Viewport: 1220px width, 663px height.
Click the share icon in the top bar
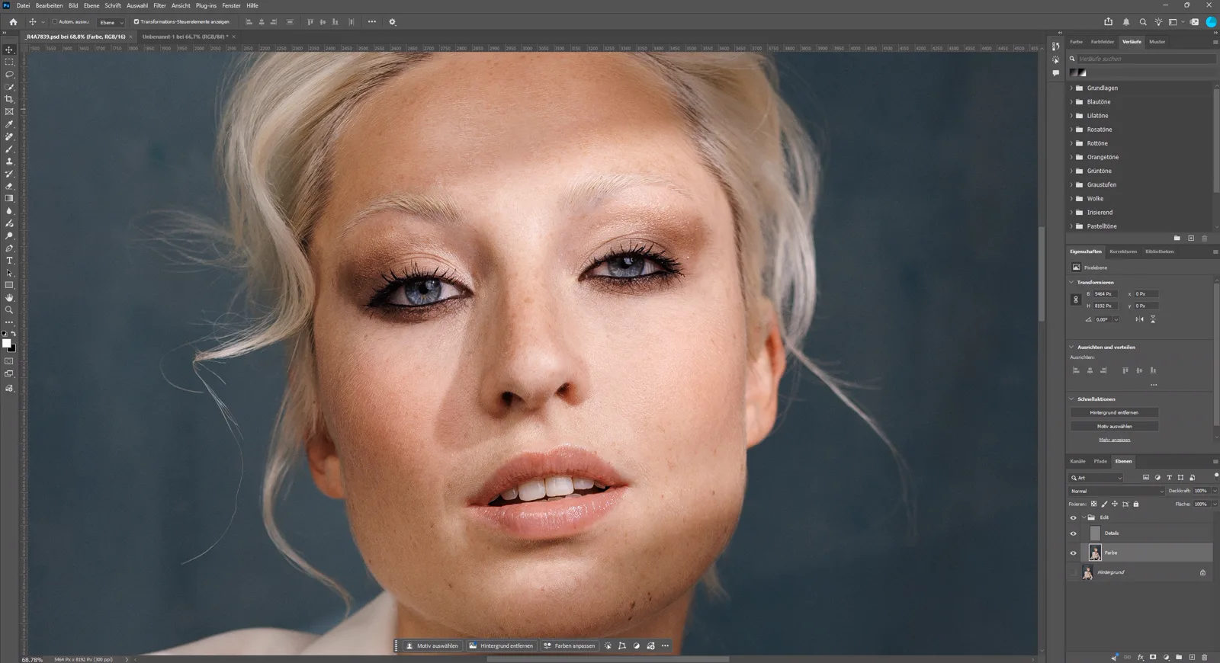(x=1109, y=22)
